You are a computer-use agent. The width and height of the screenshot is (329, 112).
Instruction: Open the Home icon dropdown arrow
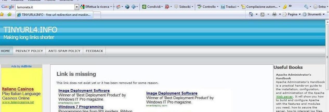[x=256, y=14]
